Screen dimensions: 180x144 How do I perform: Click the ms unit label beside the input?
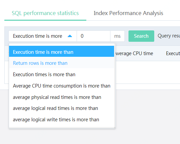tap(117, 36)
